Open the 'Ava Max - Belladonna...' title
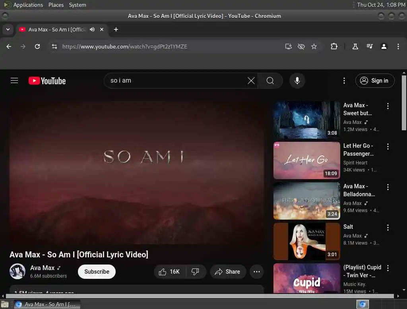Screen dimensions: 407x309 pyautogui.click(x=359, y=190)
